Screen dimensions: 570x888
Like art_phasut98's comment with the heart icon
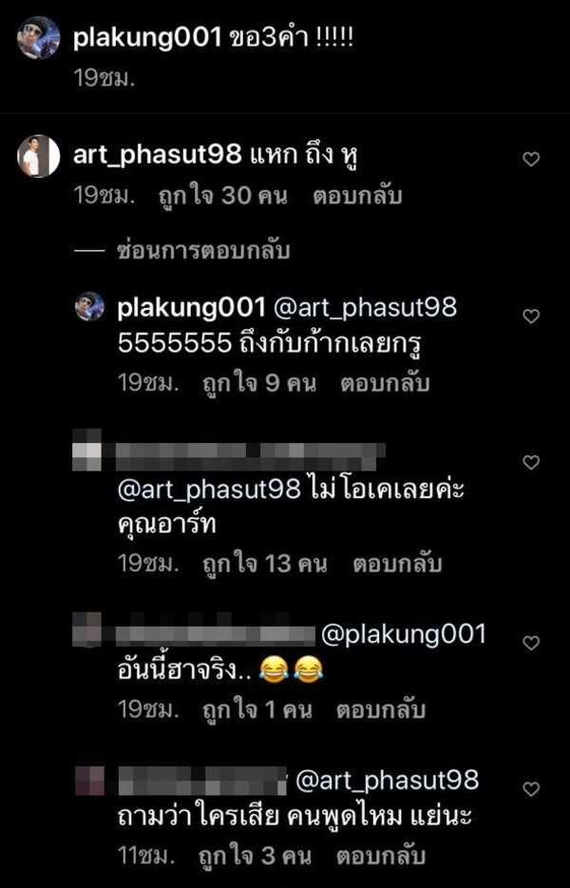tap(531, 159)
